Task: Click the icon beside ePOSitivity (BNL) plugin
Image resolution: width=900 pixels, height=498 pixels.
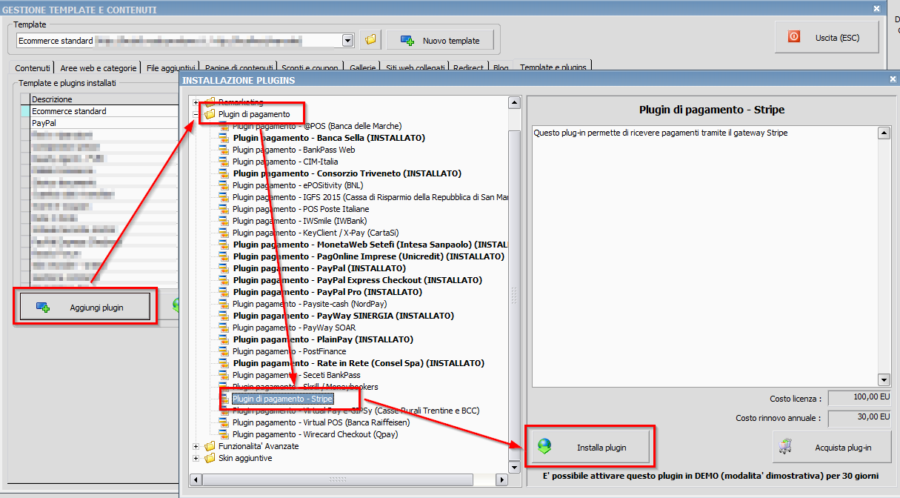Action: [x=224, y=185]
